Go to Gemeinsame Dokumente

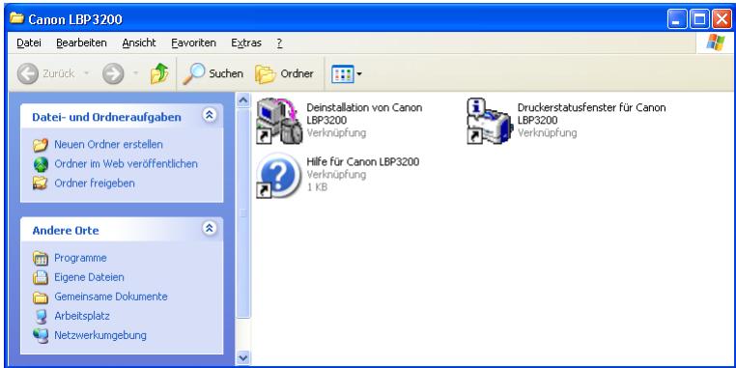(x=111, y=297)
